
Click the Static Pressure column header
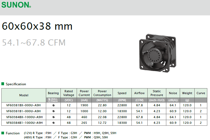(x=157, y=93)
